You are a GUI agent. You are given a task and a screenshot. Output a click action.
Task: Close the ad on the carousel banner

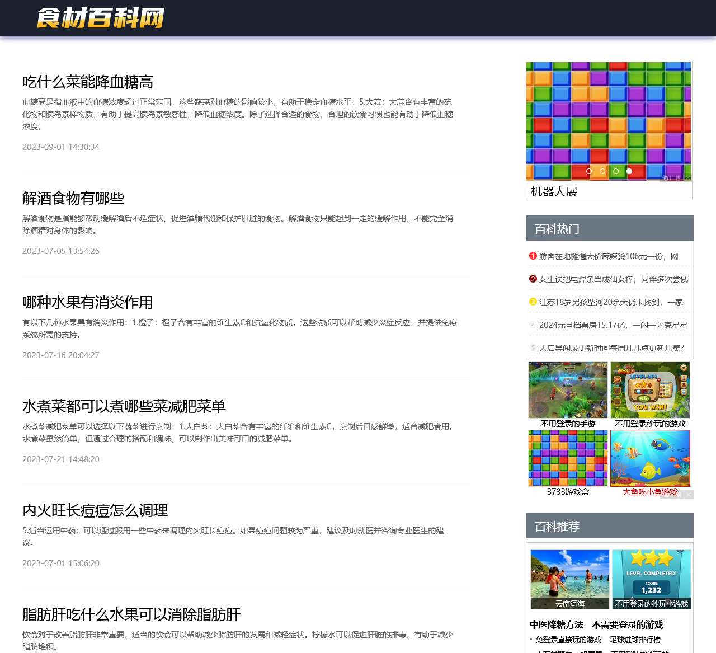click(687, 178)
